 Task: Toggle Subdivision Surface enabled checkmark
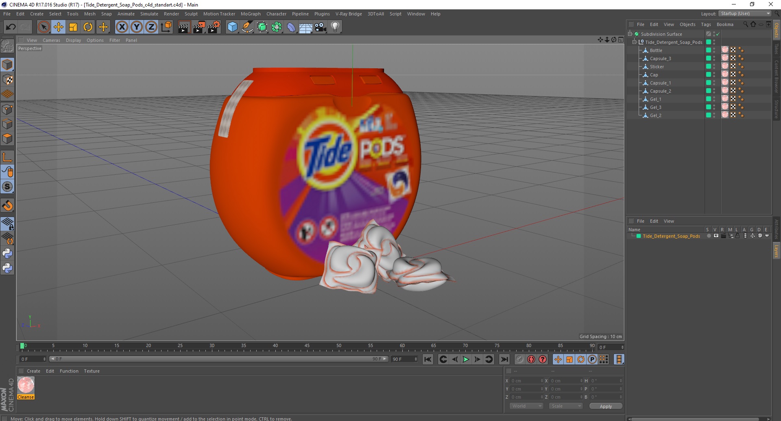click(x=718, y=34)
